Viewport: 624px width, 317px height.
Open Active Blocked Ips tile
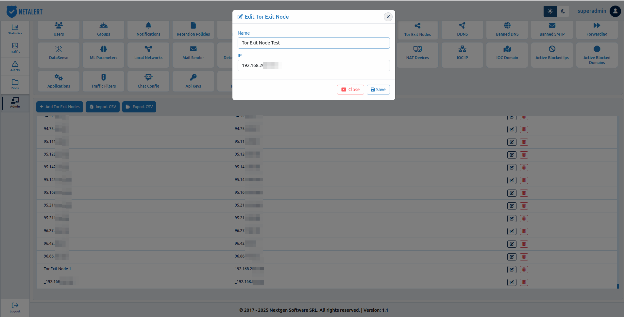point(552,55)
